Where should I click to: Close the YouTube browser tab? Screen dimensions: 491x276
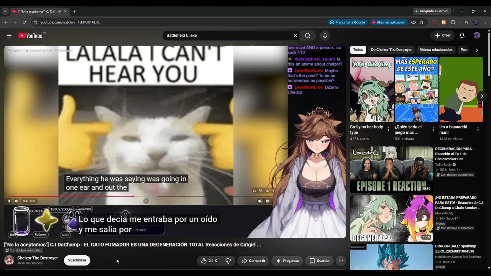tap(65, 11)
